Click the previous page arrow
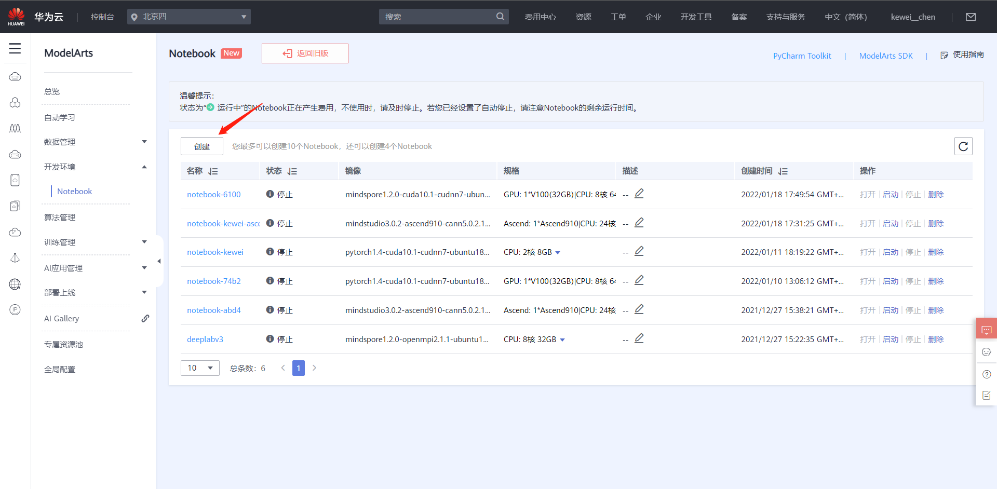Screen dimensions: 997x489 pos(283,368)
